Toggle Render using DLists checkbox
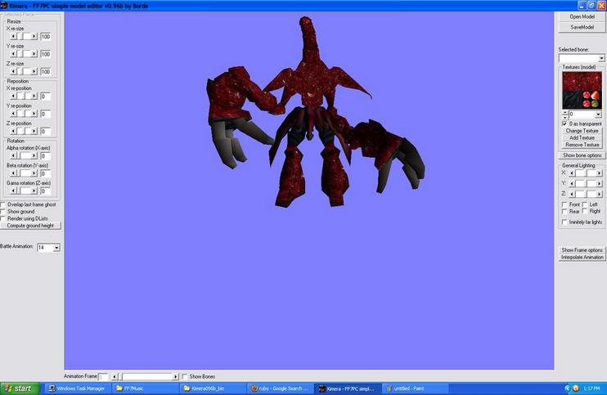Viewport: 607px width, 395px height. coord(2,218)
